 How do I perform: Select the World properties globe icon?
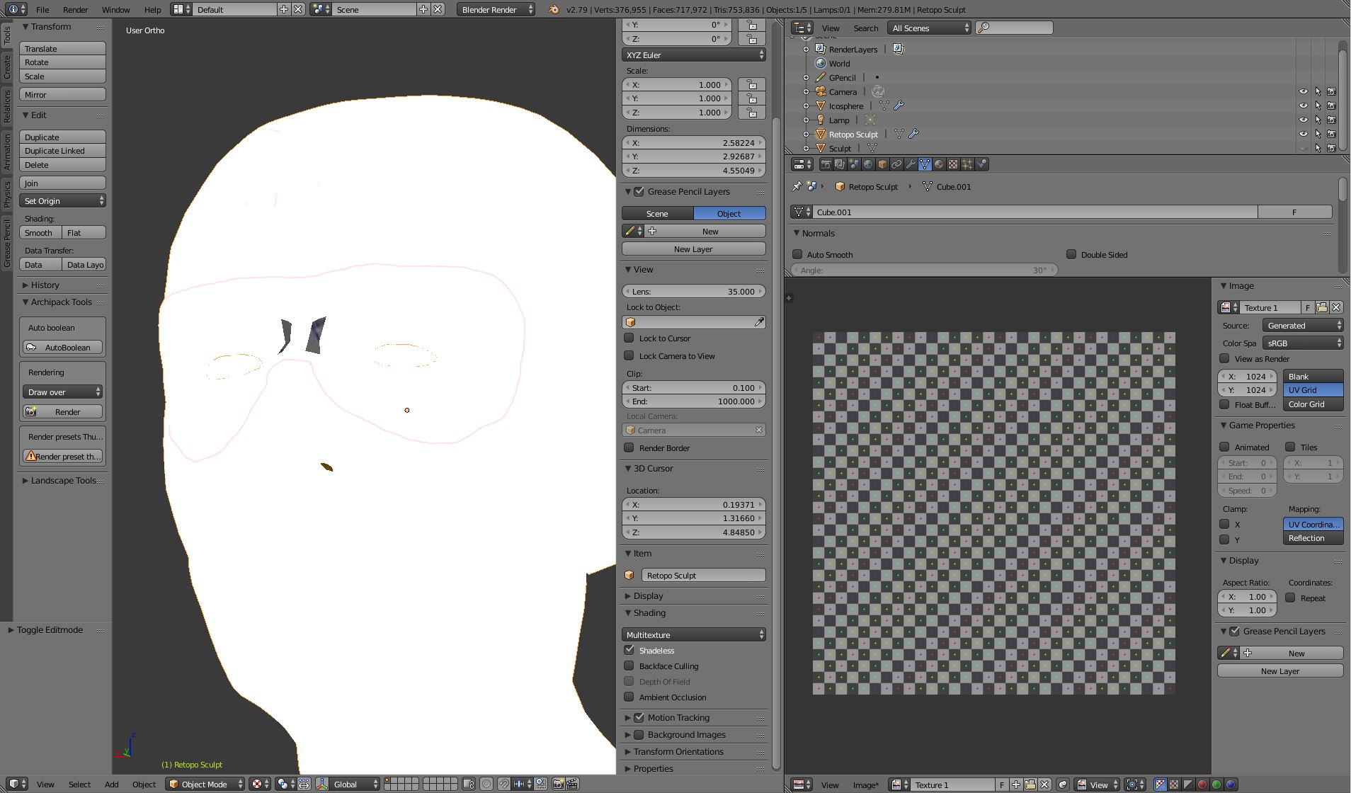868,164
